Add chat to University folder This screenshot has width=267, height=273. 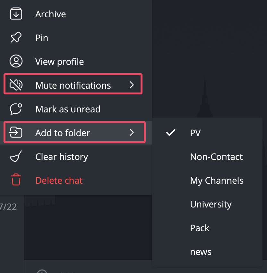click(207, 204)
